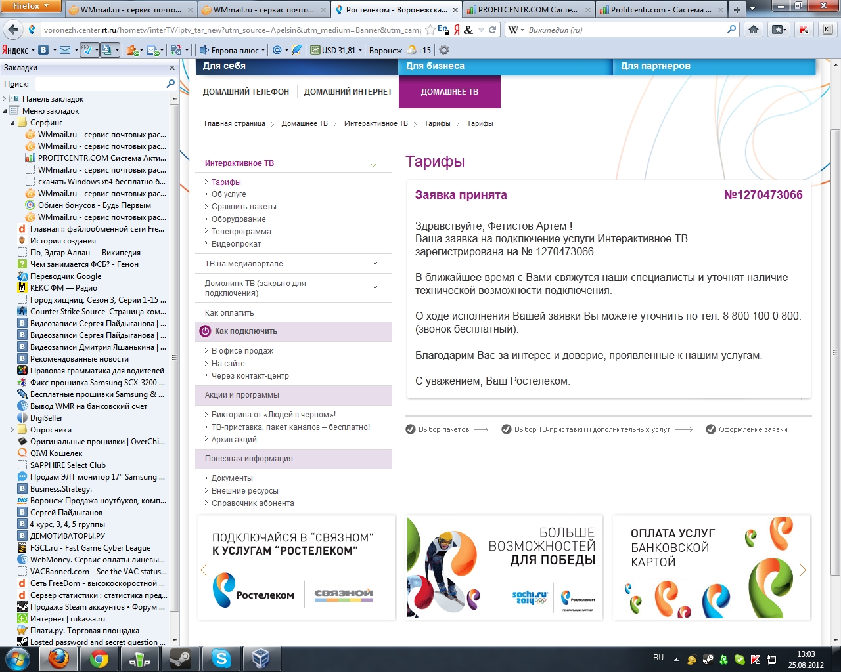
Task: Open the bookmarks menu toolbar button
Action: pos(779,30)
